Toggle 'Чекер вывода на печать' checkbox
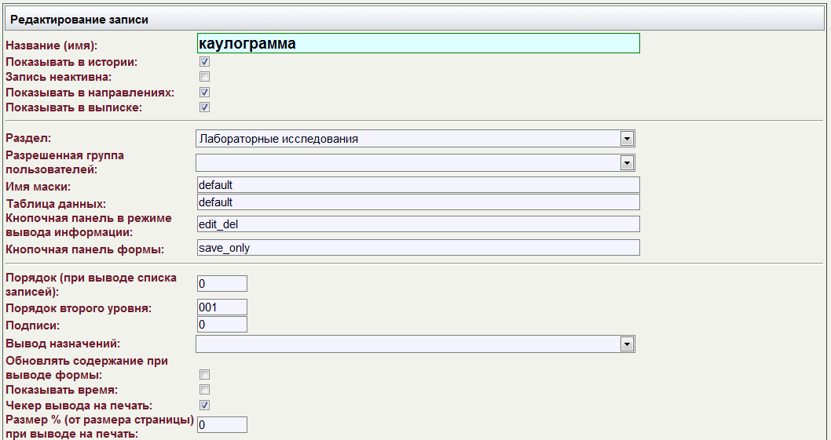The height and width of the screenshot is (440, 831). point(204,405)
